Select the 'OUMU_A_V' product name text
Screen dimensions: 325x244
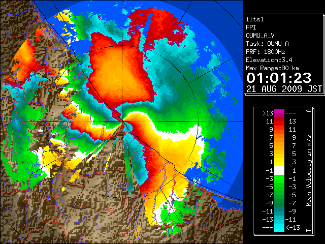point(260,36)
